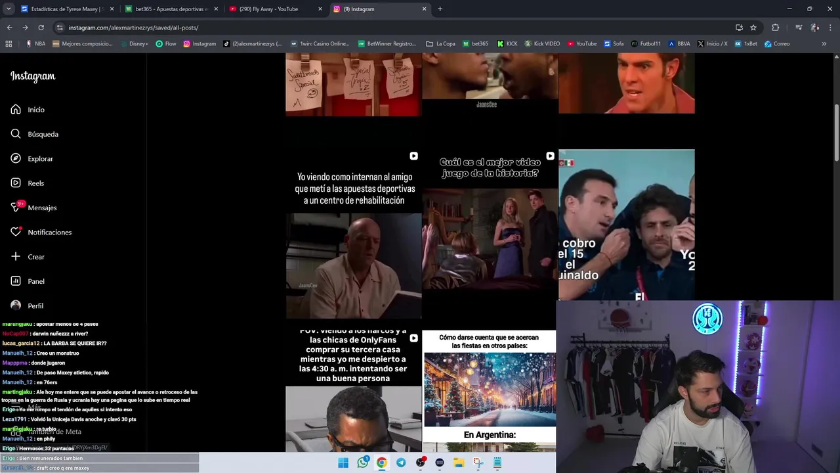
Task: Open Chrome three-dot menu
Action: pyautogui.click(x=831, y=28)
